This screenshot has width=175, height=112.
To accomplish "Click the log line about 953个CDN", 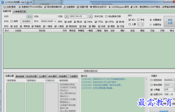I will 104,79.
